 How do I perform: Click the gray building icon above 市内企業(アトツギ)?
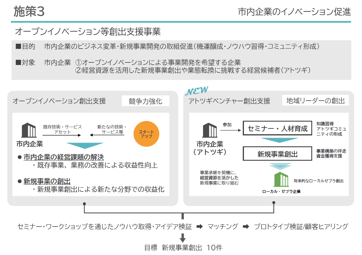point(210,130)
